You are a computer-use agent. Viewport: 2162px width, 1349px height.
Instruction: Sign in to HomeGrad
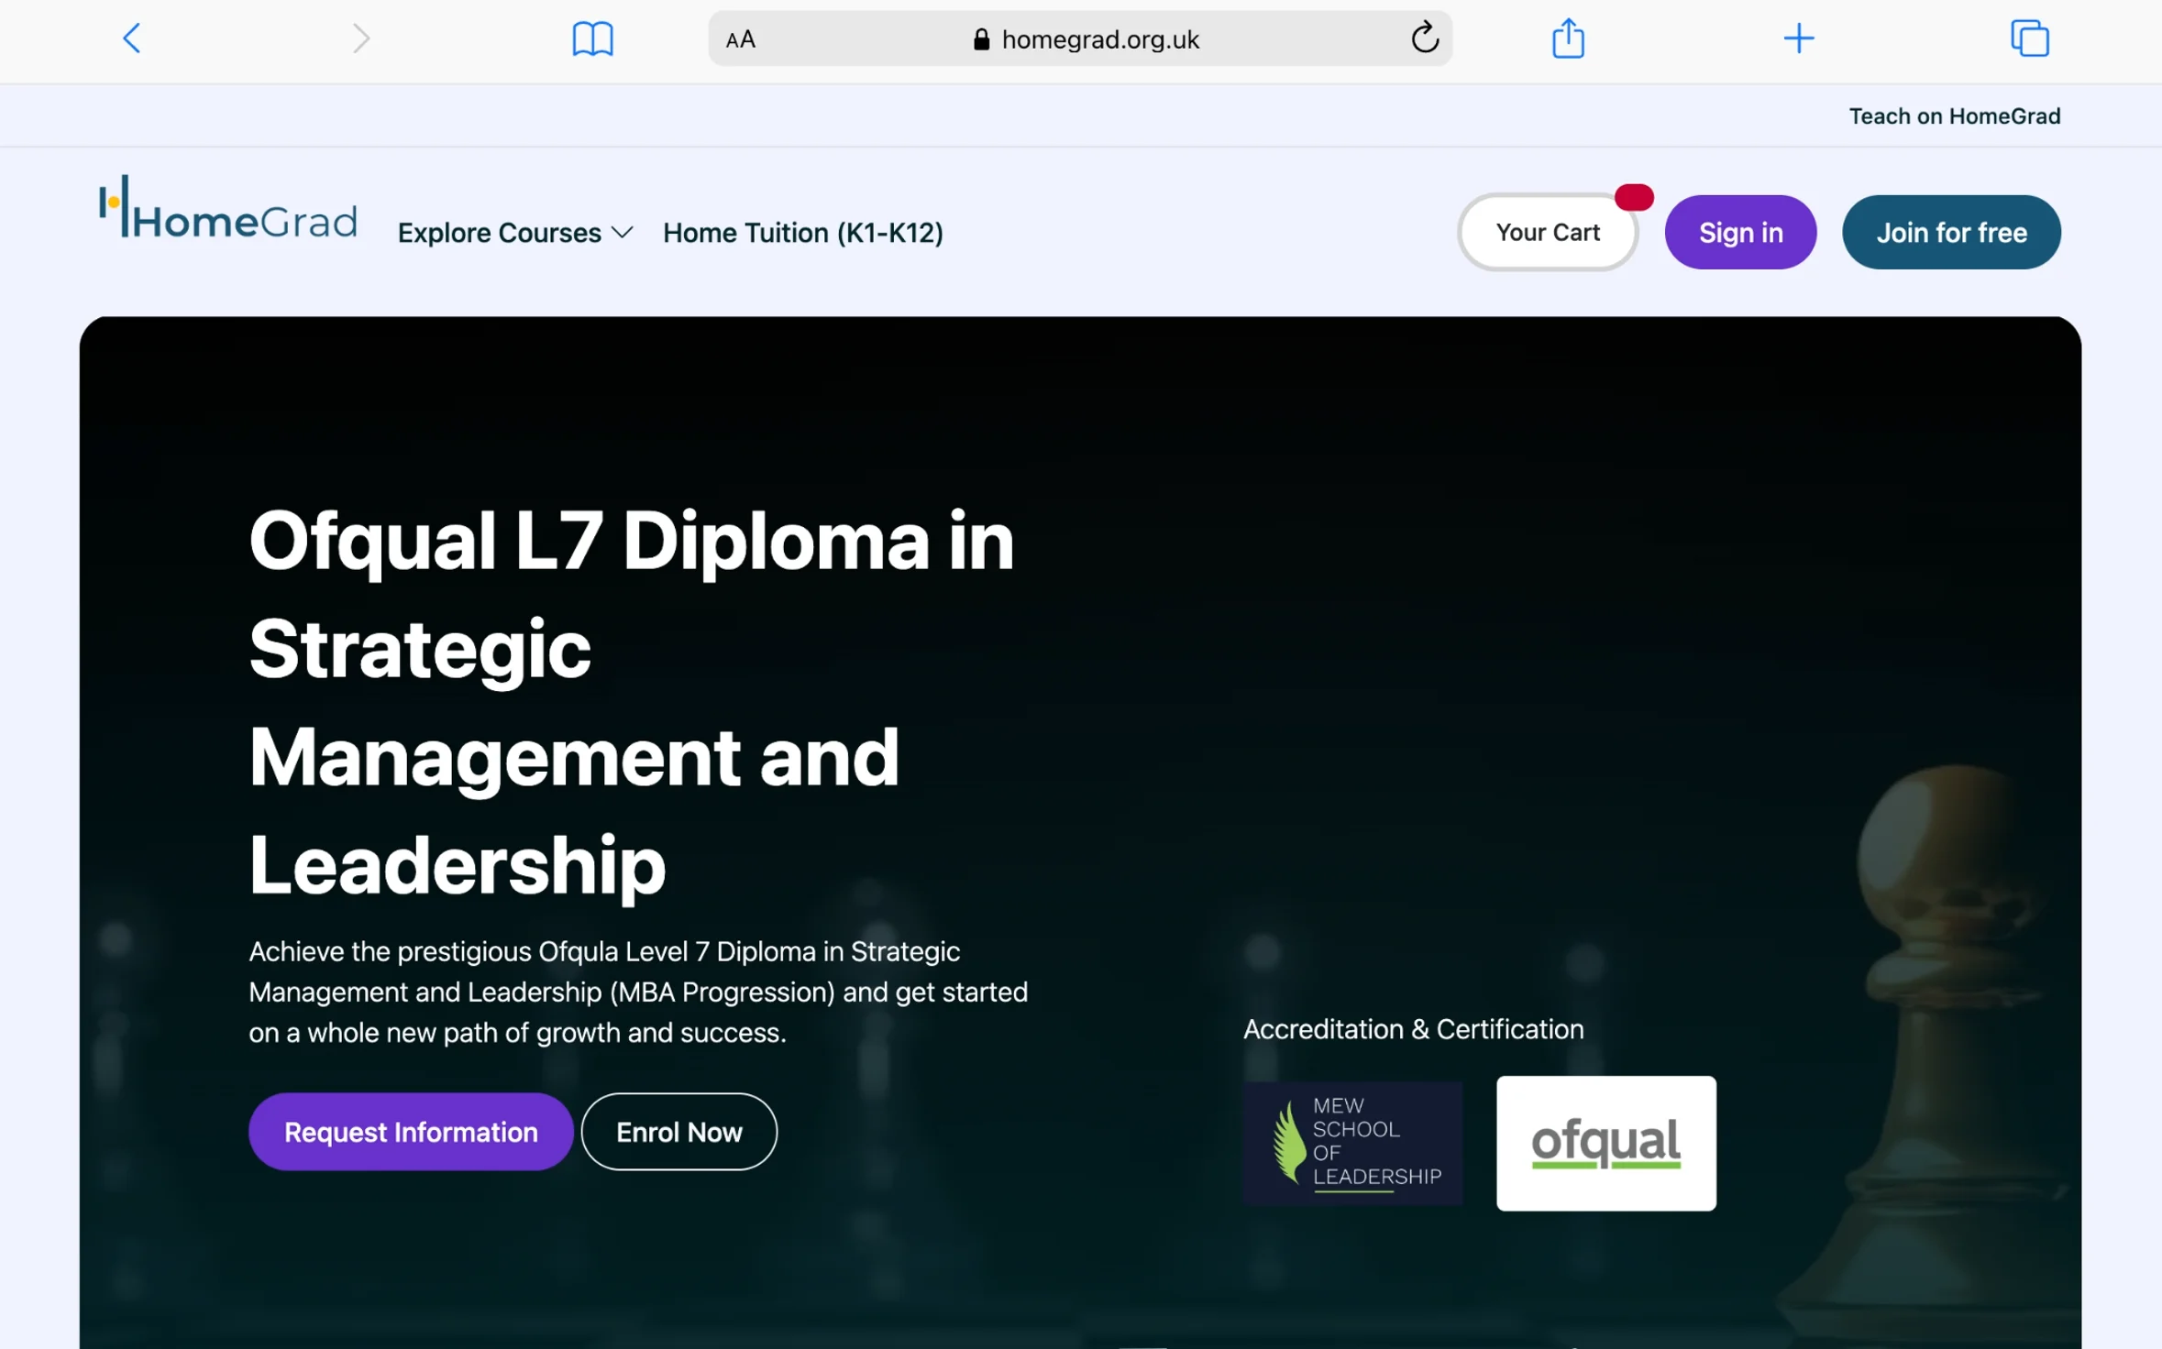[1739, 232]
